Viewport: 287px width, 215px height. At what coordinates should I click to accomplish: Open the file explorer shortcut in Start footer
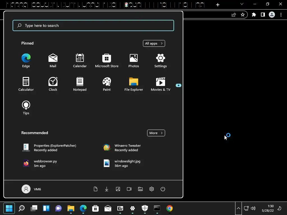(x=140, y=189)
